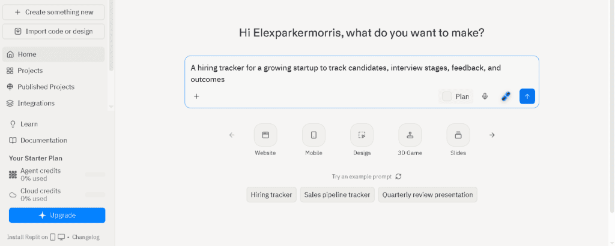Click the Home house icon

[x=10, y=54]
